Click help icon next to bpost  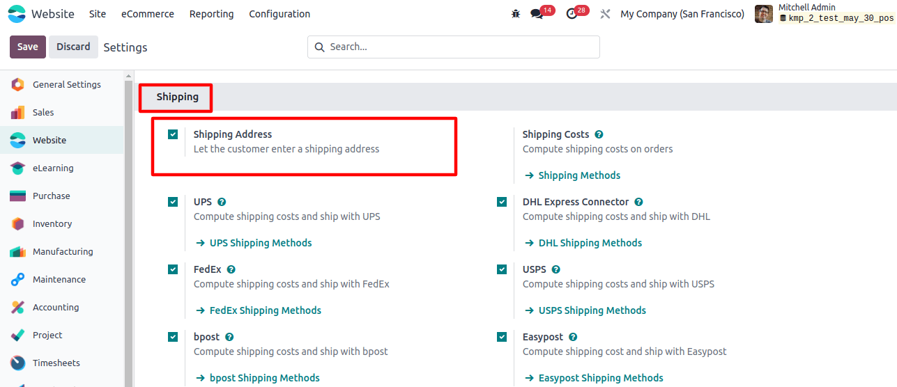tap(229, 337)
